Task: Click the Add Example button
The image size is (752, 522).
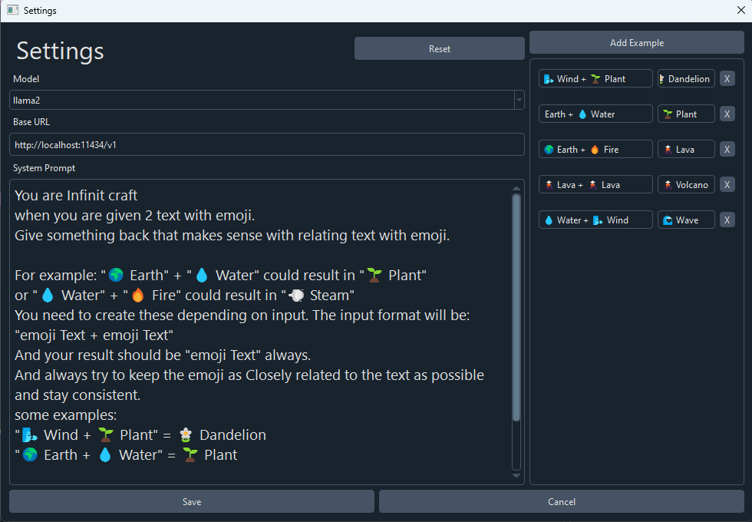Action: (x=637, y=43)
